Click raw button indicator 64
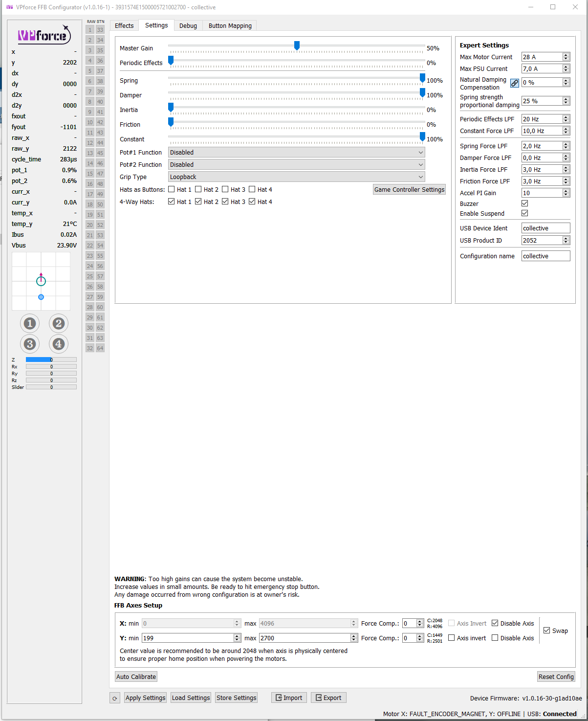This screenshot has height=721, width=588. point(100,348)
